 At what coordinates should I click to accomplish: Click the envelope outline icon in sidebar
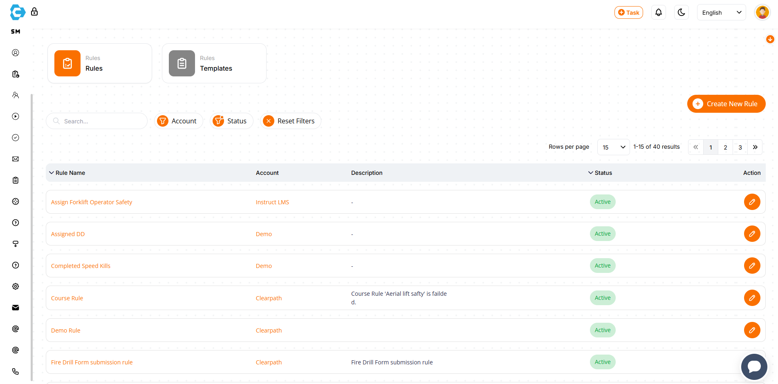pos(16,159)
